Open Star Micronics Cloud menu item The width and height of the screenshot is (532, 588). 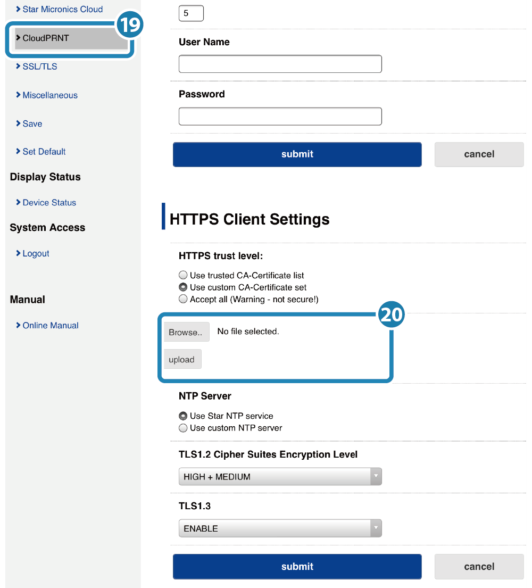pos(62,10)
